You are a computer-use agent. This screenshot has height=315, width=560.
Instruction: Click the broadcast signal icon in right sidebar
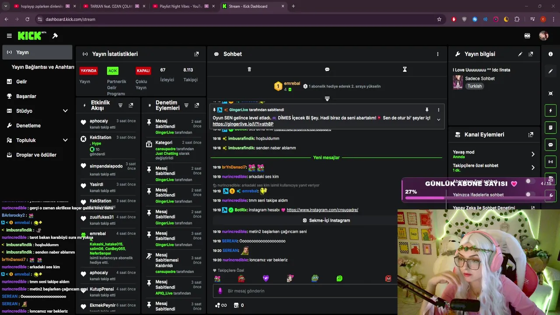[x=550, y=162]
